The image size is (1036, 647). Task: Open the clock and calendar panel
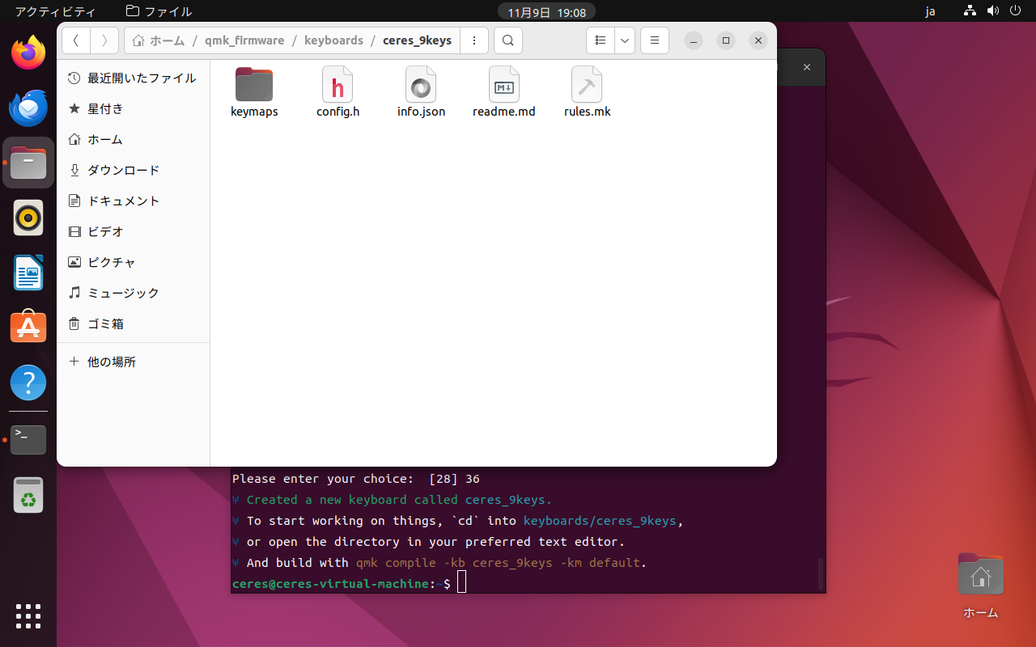click(x=546, y=11)
